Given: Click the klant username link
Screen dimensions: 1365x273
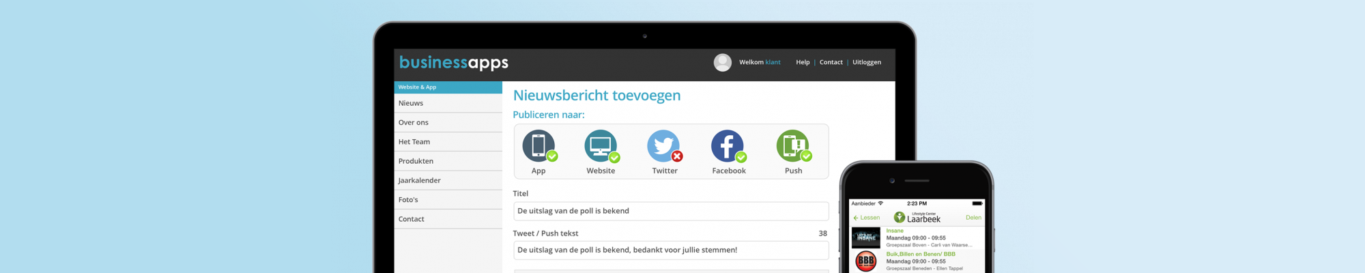Looking at the screenshot, I should 773,62.
